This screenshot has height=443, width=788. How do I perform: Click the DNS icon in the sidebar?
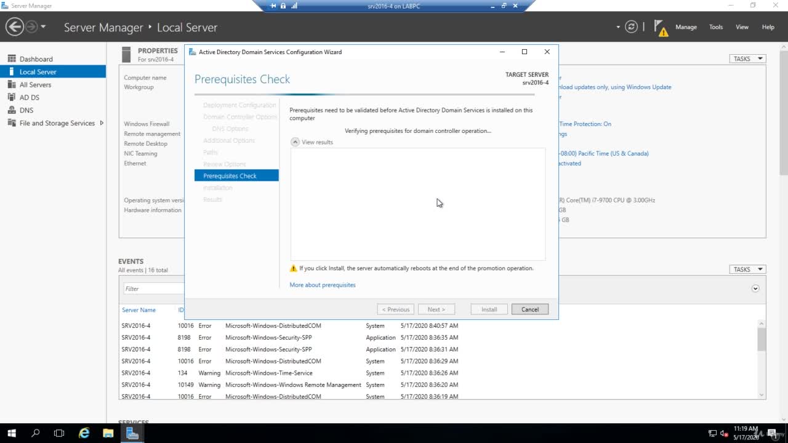(12, 110)
